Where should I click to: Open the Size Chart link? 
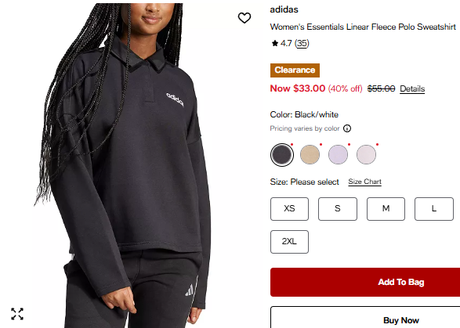tap(364, 182)
